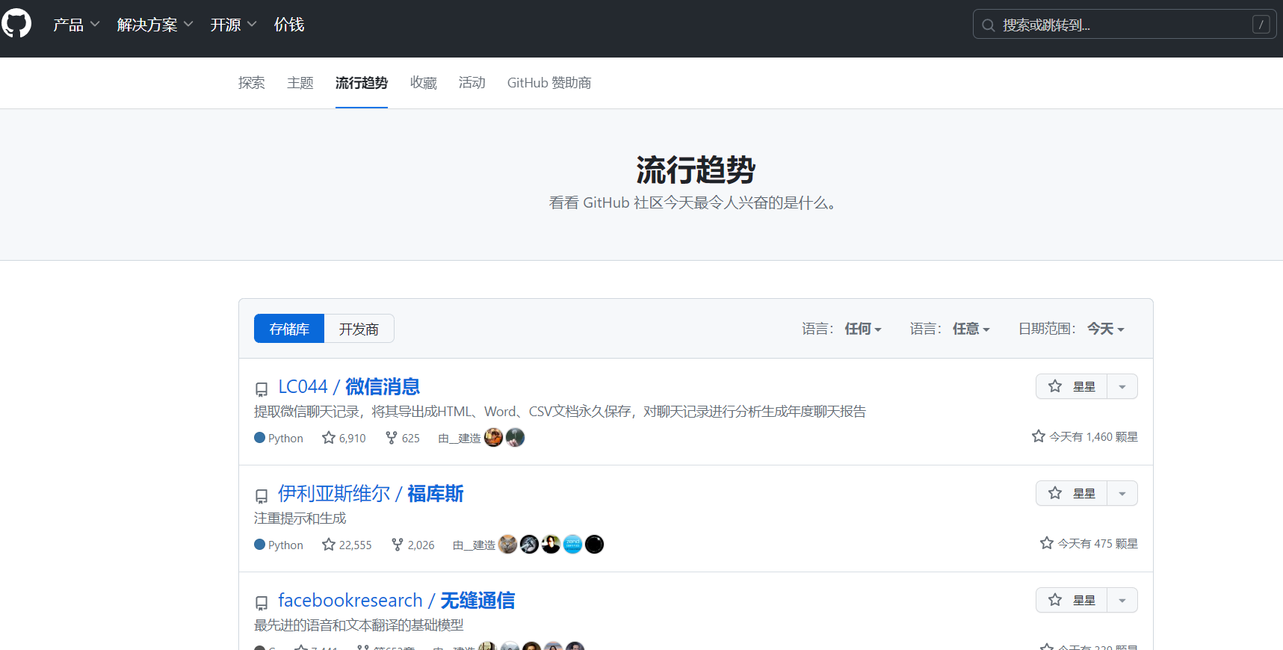Open star list dropdown for 福库斯 repo
Image resolution: width=1283 pixels, height=650 pixels.
[x=1122, y=493]
